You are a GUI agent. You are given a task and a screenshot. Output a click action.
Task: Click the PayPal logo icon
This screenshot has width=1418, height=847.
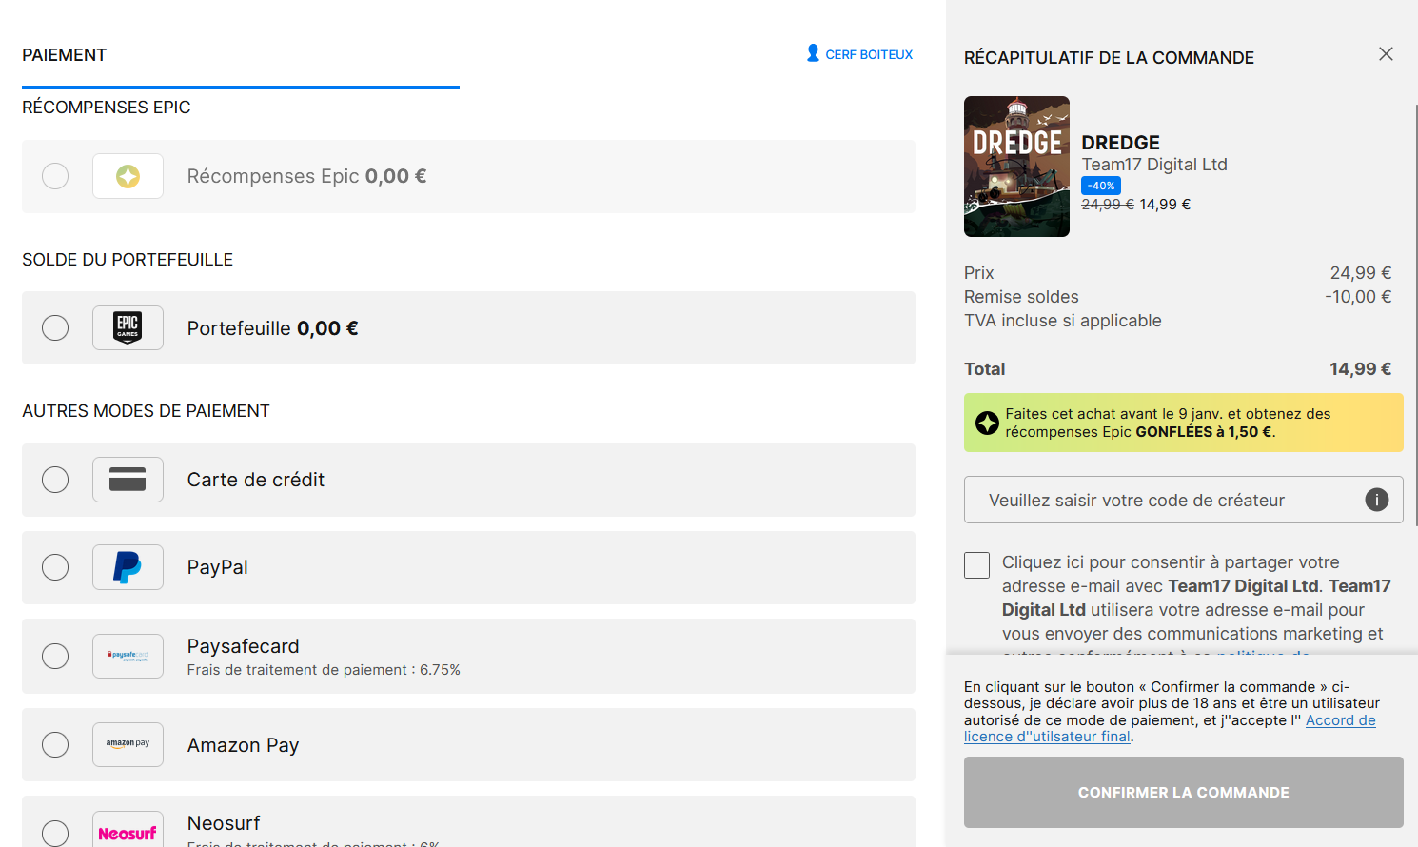point(128,567)
